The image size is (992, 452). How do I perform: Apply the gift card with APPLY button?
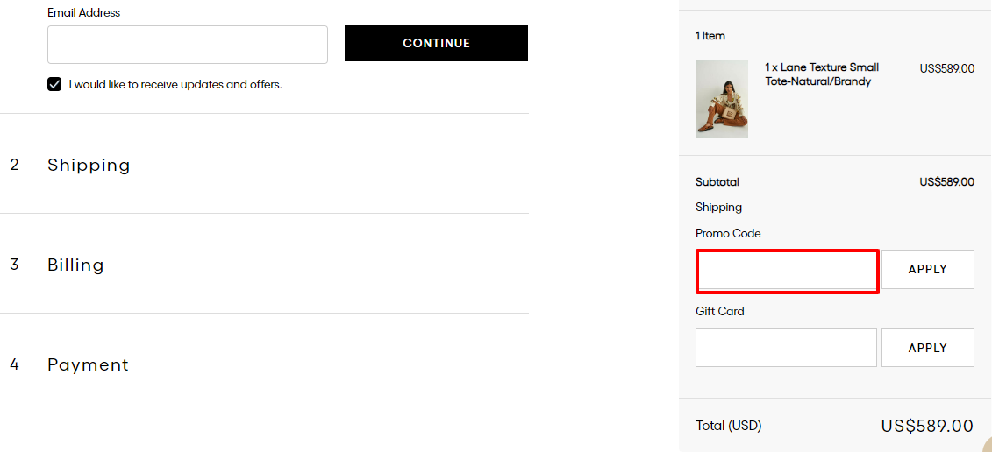(x=927, y=348)
